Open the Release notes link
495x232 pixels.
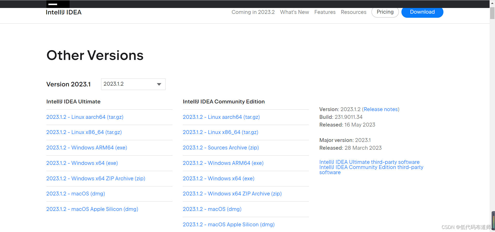(x=381, y=109)
